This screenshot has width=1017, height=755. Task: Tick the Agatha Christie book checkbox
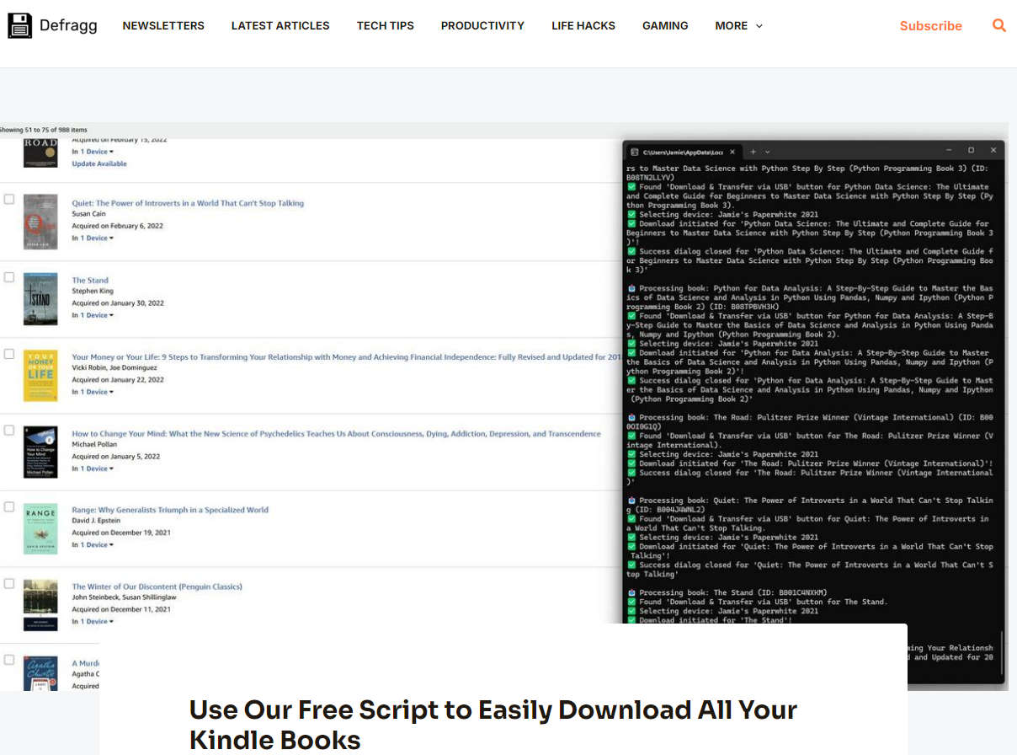click(9, 660)
